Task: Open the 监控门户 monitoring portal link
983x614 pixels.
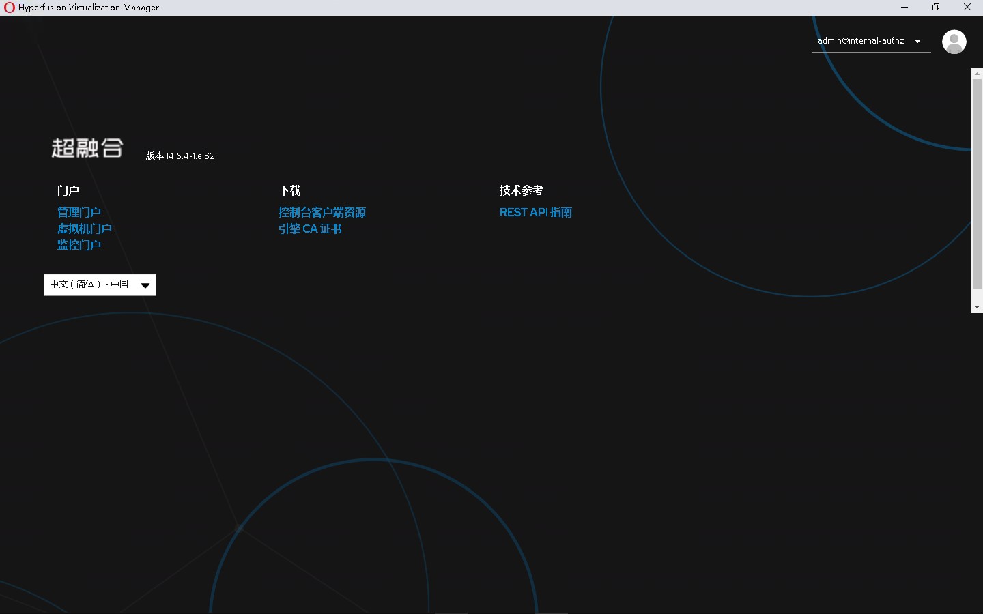Action: (79, 245)
